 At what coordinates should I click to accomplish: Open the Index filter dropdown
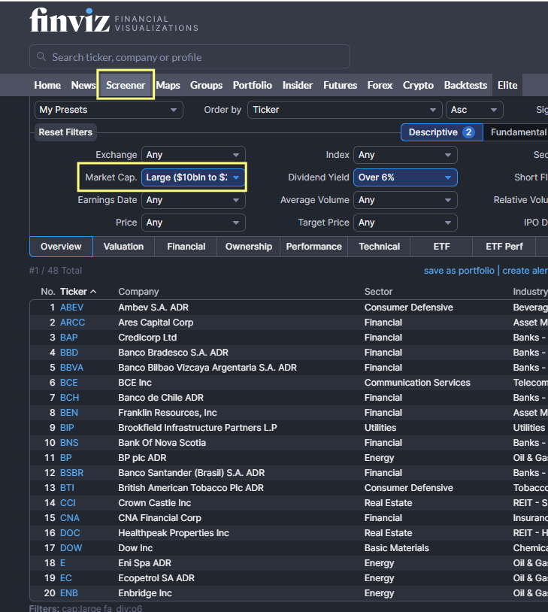point(405,155)
